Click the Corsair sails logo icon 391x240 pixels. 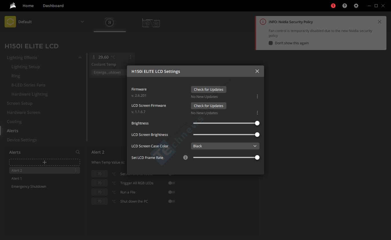[x=13, y=6]
